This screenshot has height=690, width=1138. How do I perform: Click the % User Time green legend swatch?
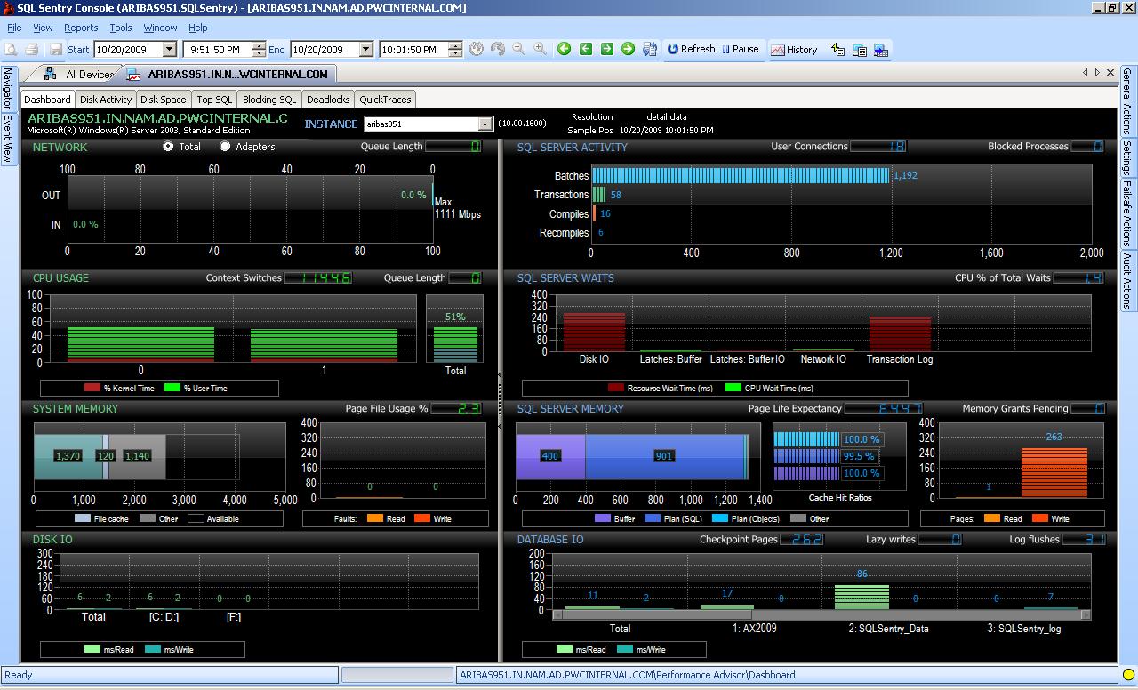click(172, 388)
